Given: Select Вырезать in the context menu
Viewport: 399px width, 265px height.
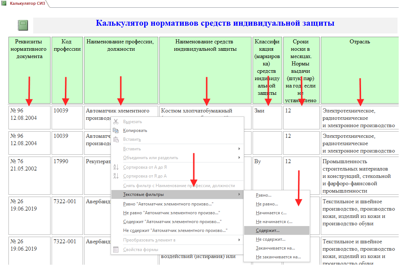Looking at the screenshot, I should (x=177, y=122).
